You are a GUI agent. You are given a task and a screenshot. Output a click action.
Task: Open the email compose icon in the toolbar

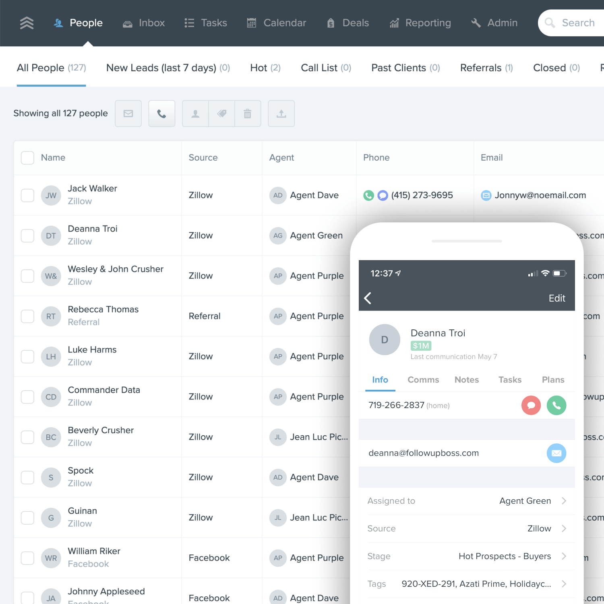click(128, 114)
